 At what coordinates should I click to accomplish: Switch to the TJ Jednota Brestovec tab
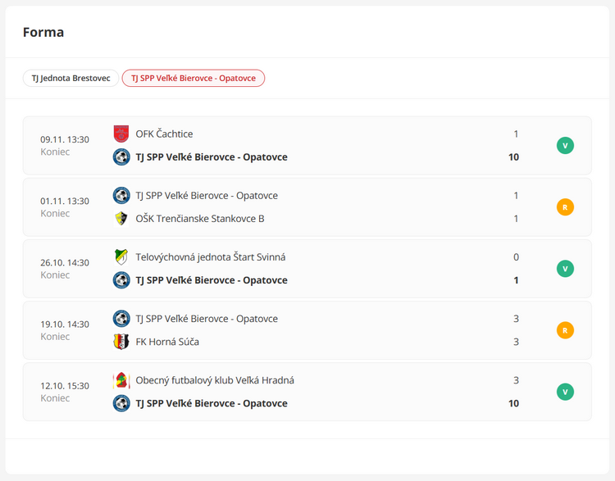click(71, 79)
